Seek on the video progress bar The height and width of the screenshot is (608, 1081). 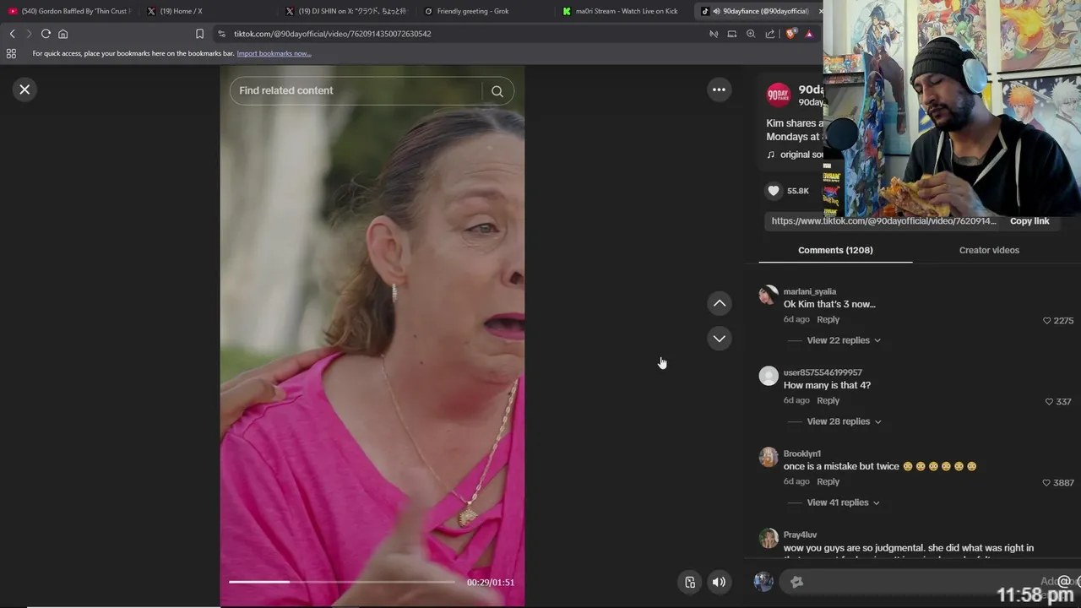(342, 582)
